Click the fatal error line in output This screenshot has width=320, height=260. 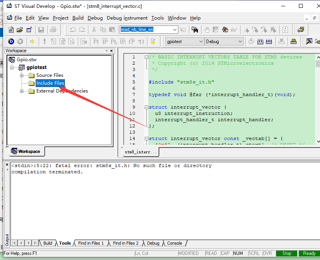coord(111,166)
